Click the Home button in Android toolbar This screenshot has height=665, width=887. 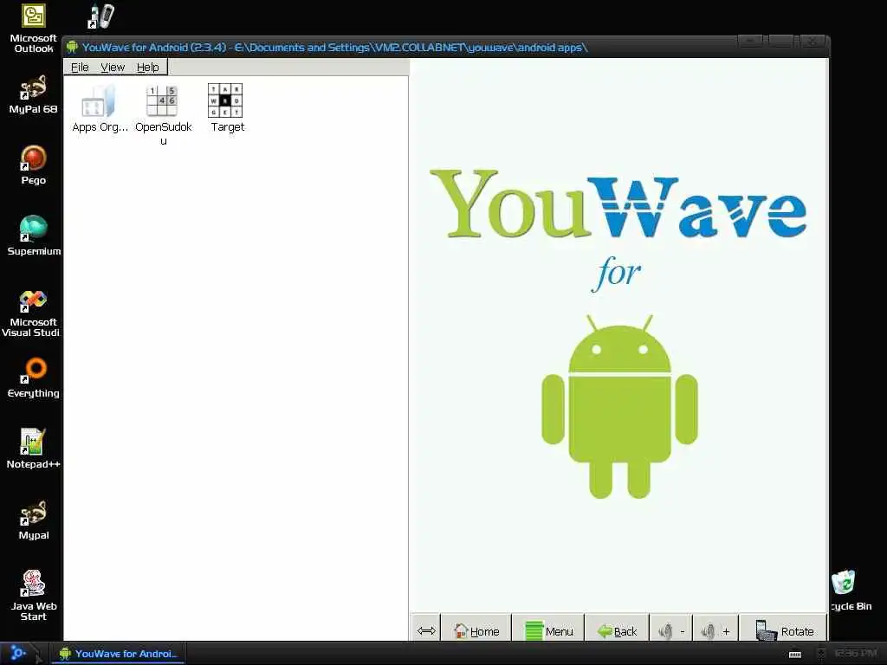pyautogui.click(x=476, y=630)
